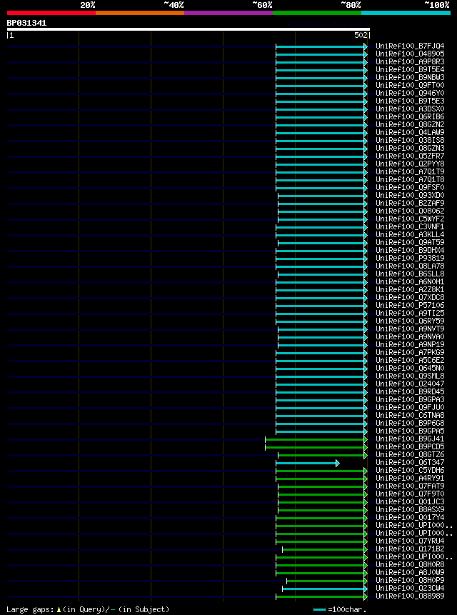457x615 pixels.
Task: Click hit UniRef100_Q9FSF0
Action: [x=410, y=187]
